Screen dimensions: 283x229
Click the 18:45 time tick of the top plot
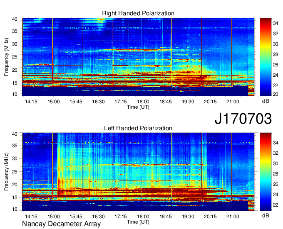tap(166, 102)
